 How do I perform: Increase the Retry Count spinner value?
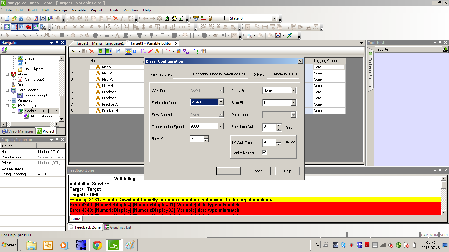pyautogui.click(x=206, y=137)
